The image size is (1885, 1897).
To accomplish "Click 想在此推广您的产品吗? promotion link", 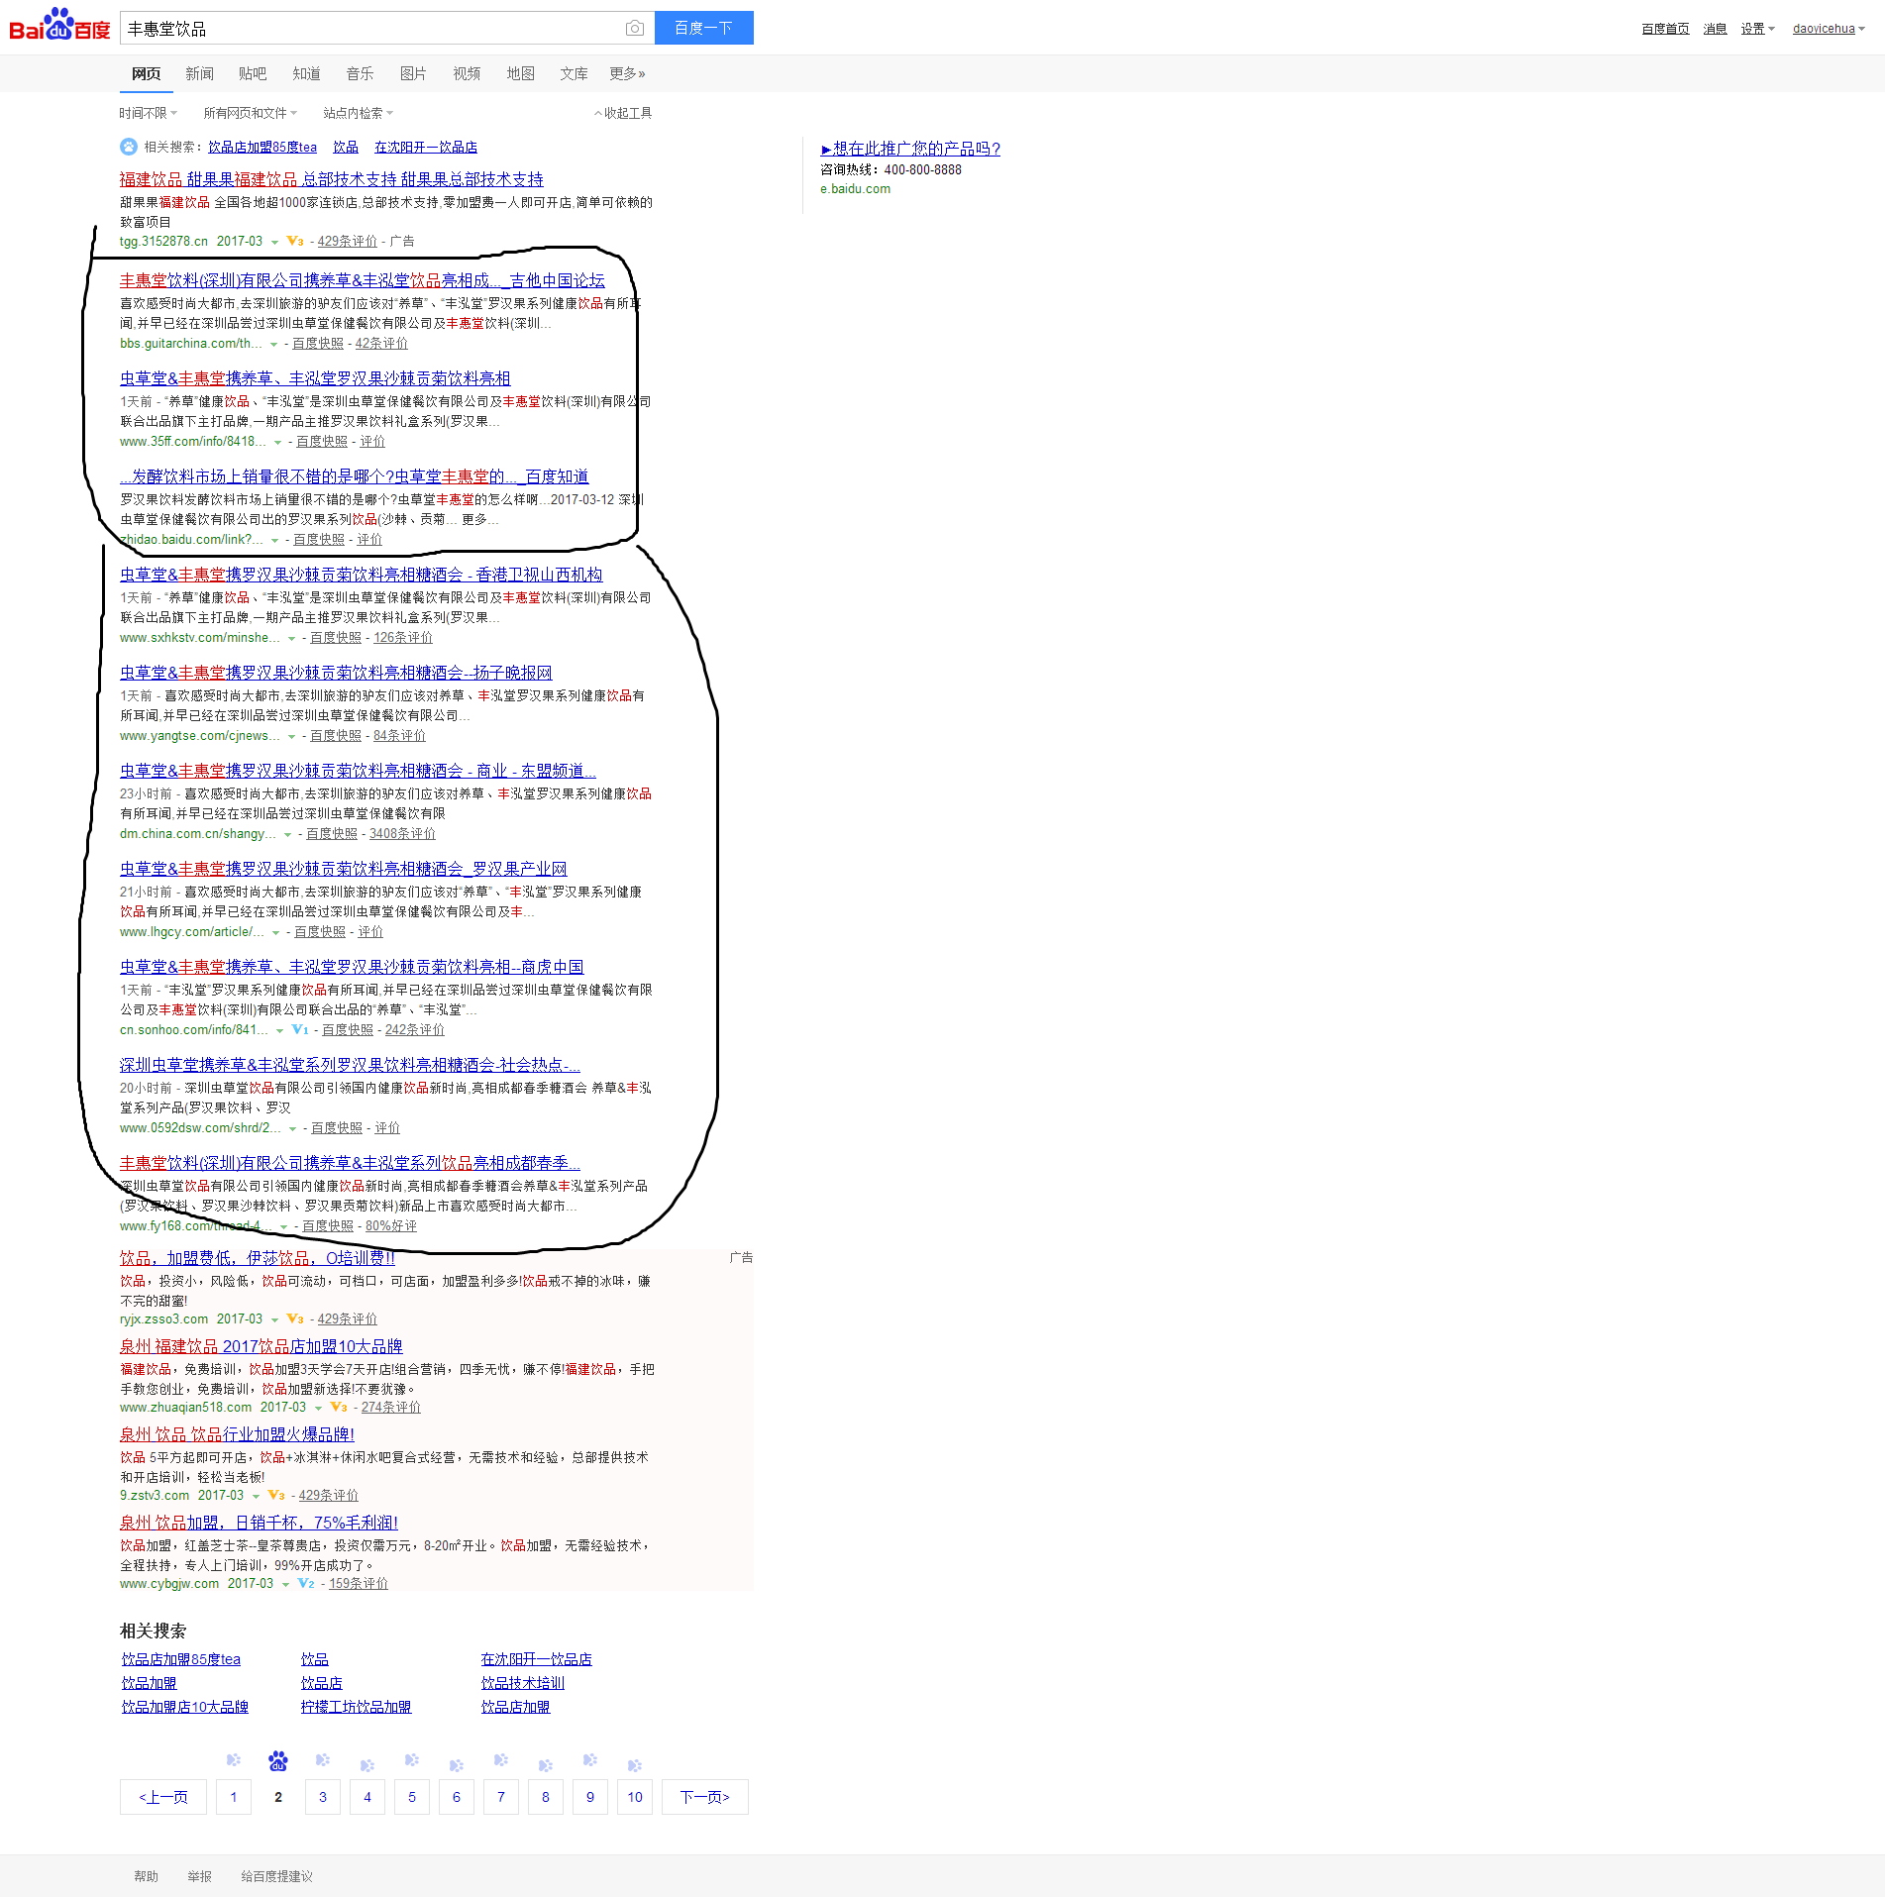I will (910, 149).
